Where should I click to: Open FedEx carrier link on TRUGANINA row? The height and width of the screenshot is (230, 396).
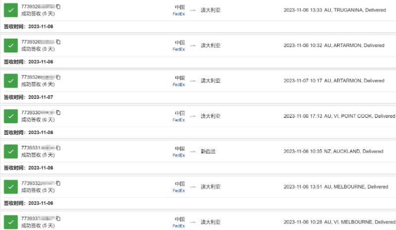179,14
